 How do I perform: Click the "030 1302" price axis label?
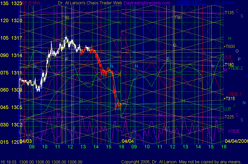coord(11,125)
